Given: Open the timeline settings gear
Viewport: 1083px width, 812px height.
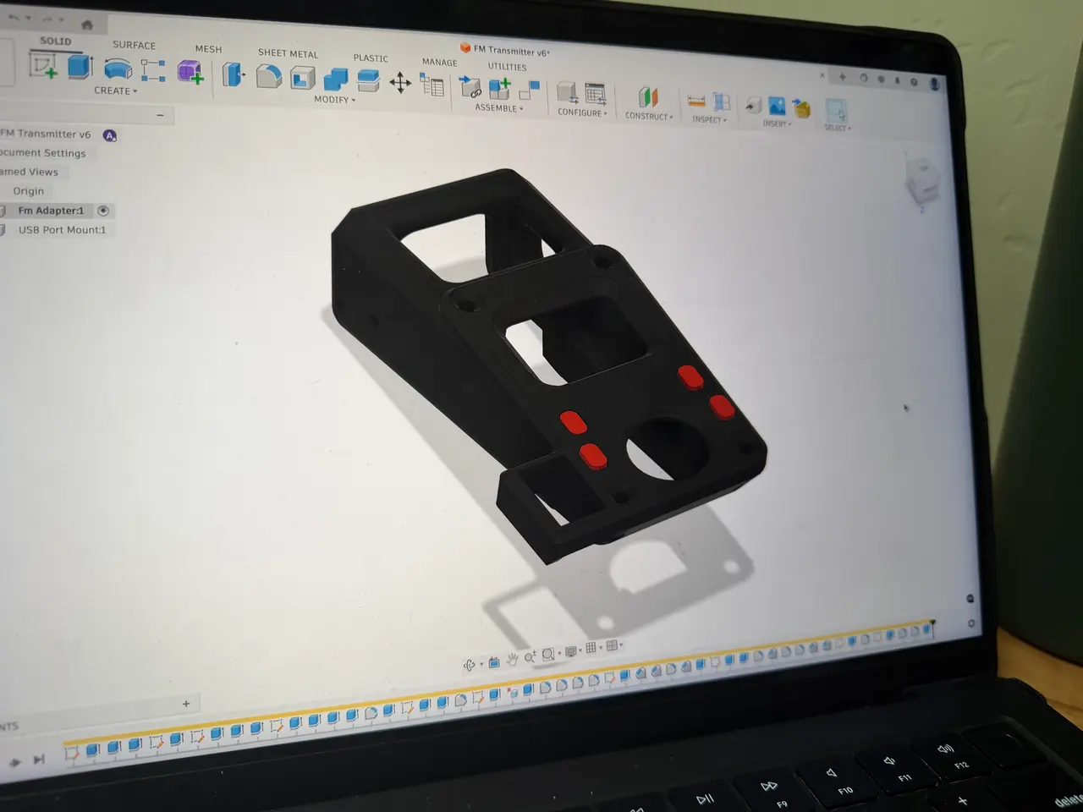Looking at the screenshot, I should pyautogui.click(x=970, y=623).
